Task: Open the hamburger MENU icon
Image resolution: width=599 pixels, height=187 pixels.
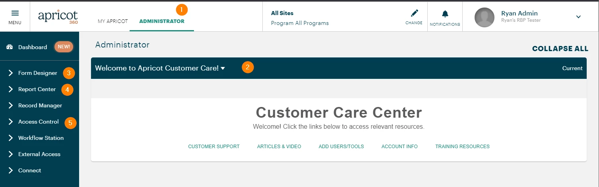Action: (x=15, y=14)
